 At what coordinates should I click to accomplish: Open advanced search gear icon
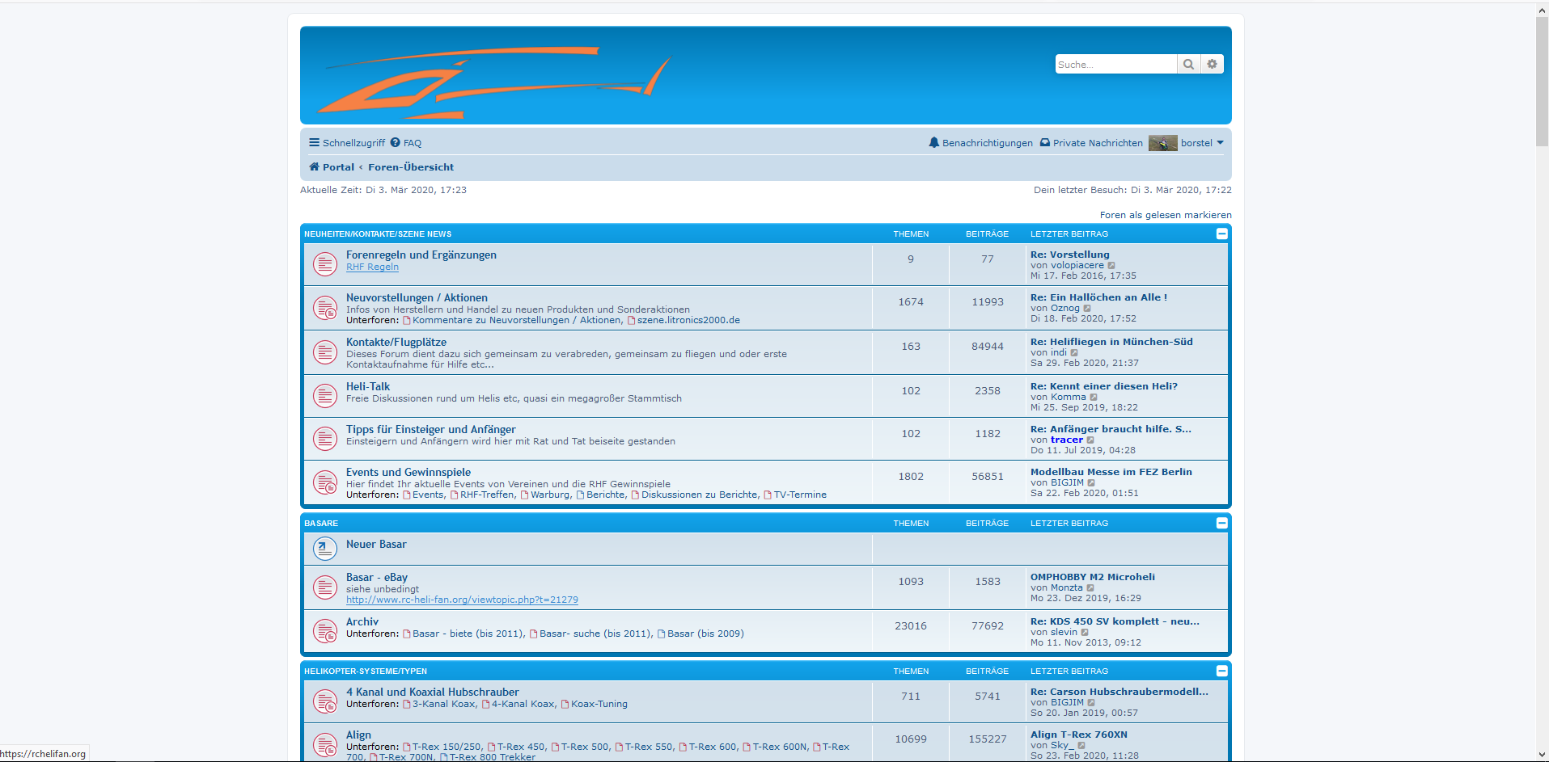pyautogui.click(x=1212, y=65)
